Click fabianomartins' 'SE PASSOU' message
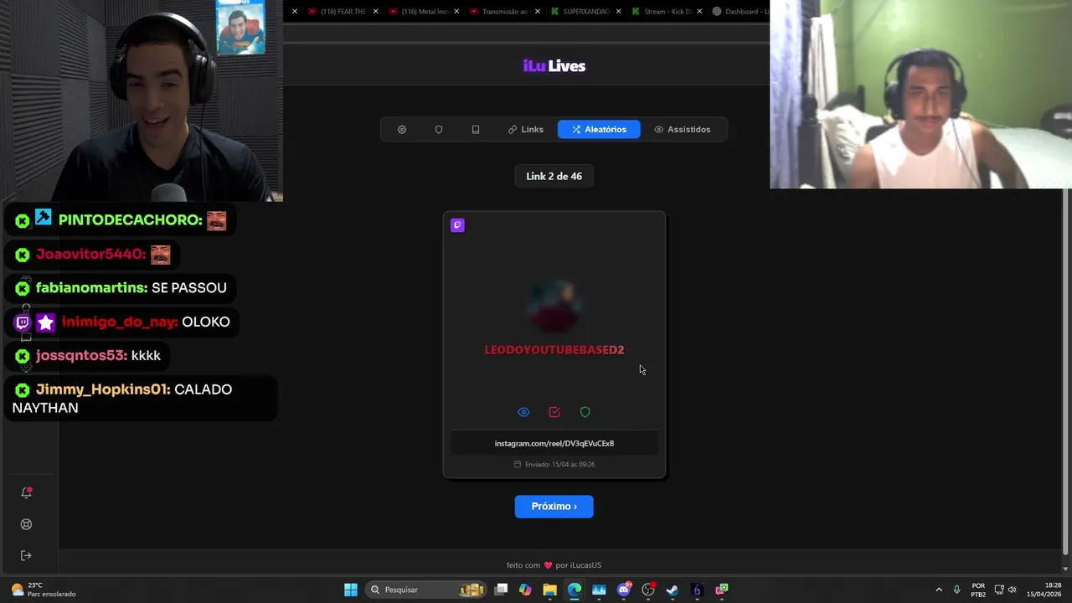Screen dimensions: 1072x603 click(121, 288)
